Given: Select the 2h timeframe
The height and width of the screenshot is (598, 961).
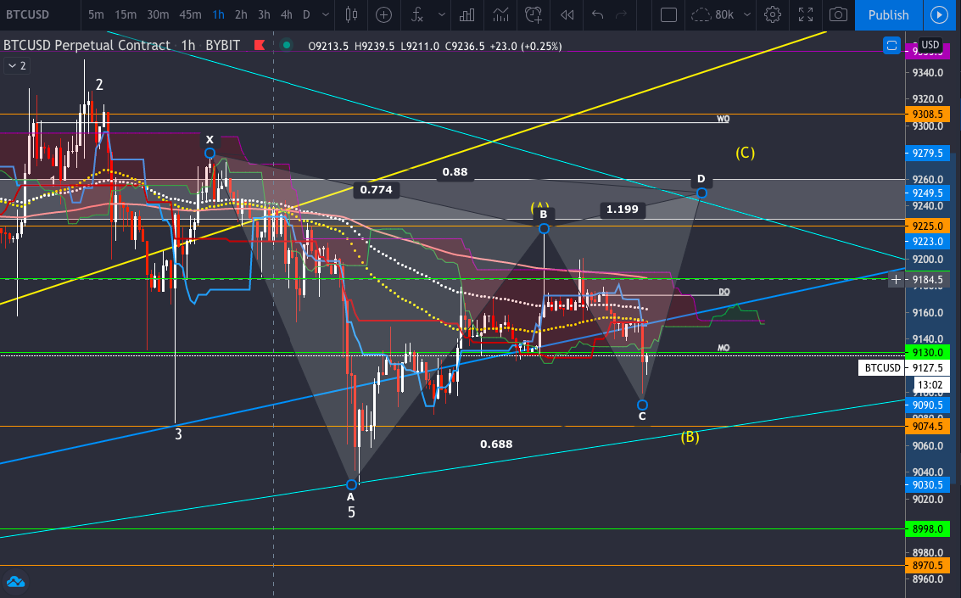Looking at the screenshot, I should 241,14.
